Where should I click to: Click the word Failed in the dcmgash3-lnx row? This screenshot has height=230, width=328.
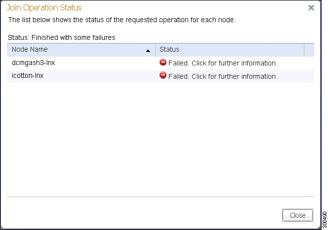click(x=179, y=63)
